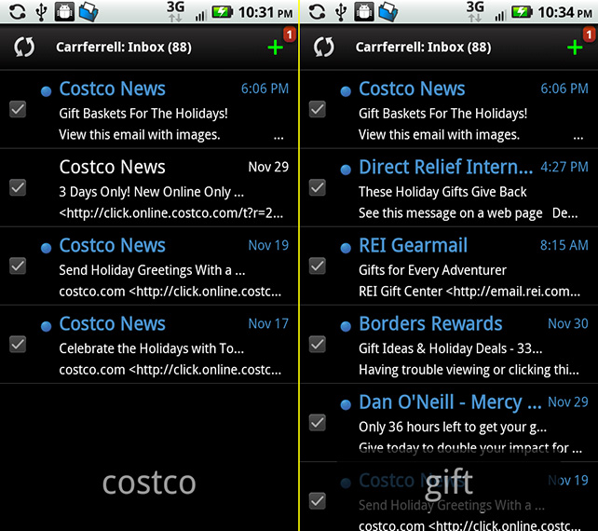
Task: Select the Borders Rewards email checkbox
Action: coord(318,344)
